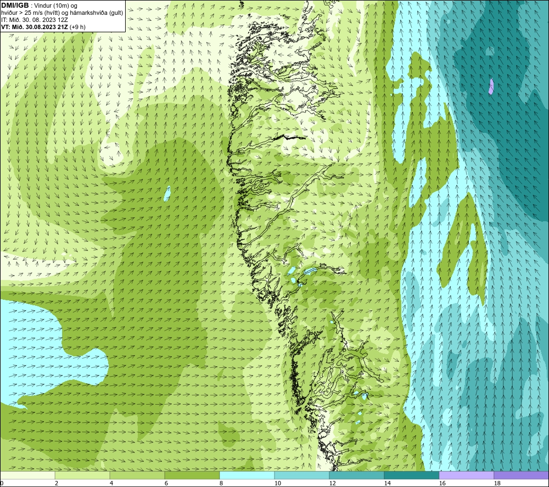The height and width of the screenshot is (487, 549).
Task: Click the lavender 16–18 legend swatch
Action: click(x=466, y=475)
